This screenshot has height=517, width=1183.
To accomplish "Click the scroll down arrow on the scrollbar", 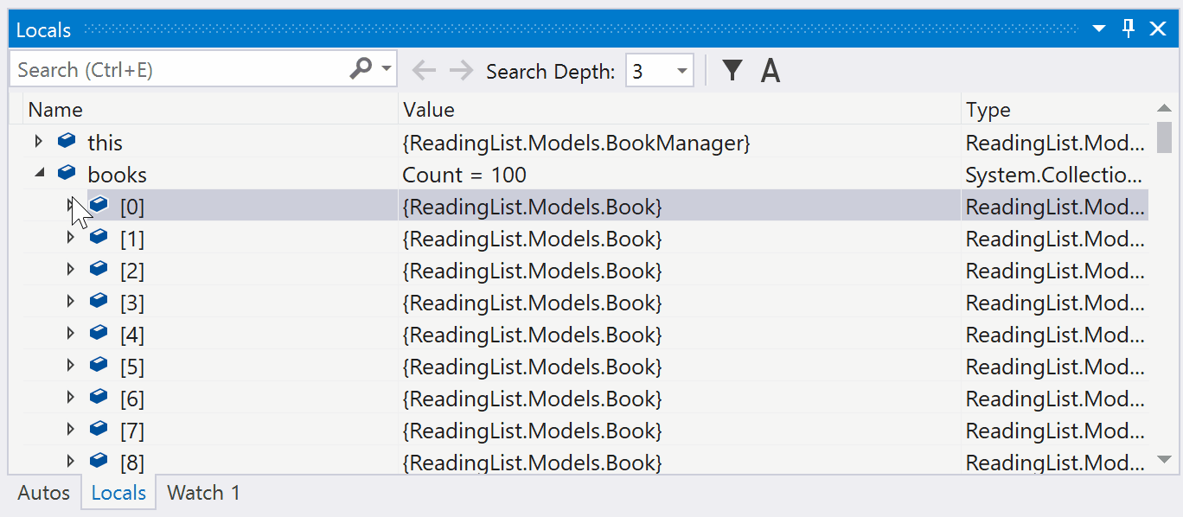I will [1166, 461].
